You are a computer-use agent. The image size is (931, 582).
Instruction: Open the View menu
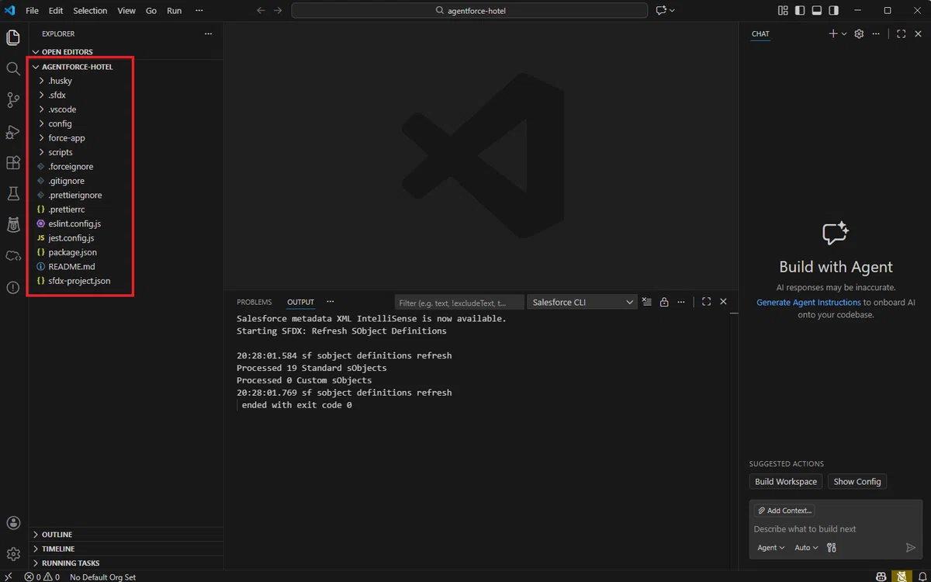[126, 11]
